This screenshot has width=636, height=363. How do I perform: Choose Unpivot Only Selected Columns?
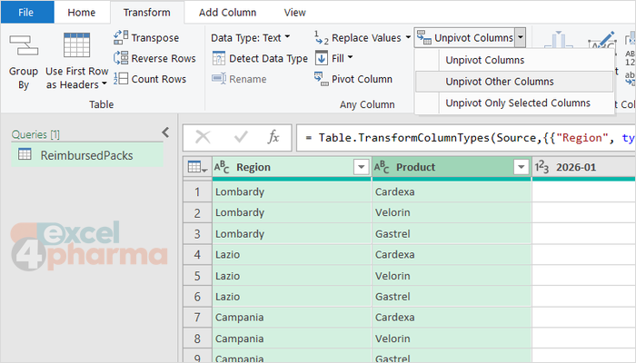(514, 103)
